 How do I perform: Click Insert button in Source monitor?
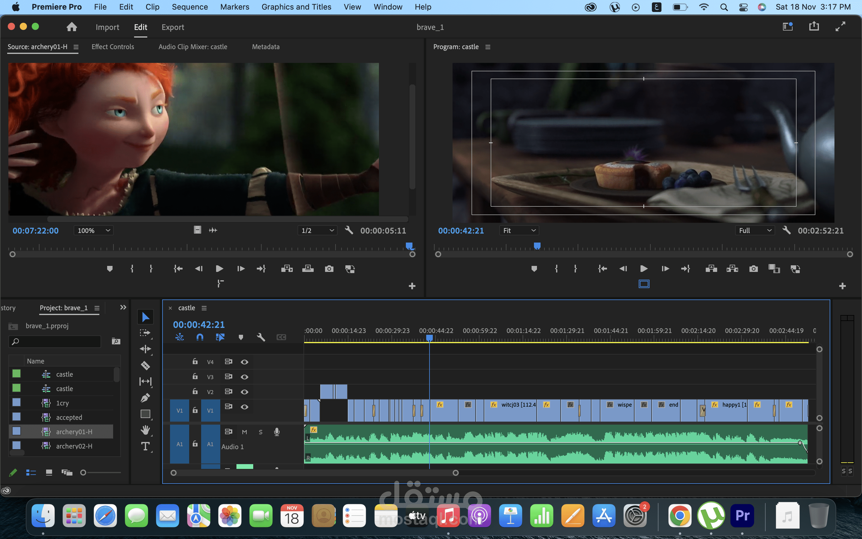point(287,269)
